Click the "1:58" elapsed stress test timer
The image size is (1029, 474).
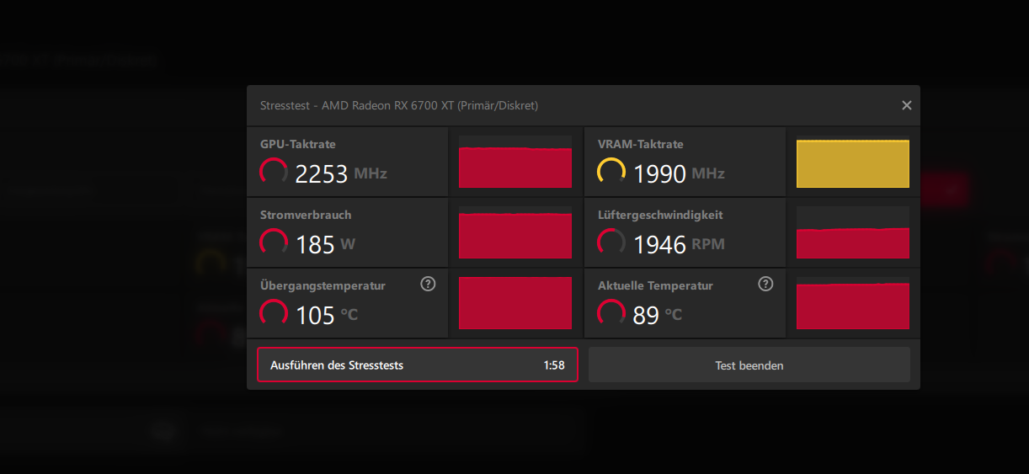[554, 365]
